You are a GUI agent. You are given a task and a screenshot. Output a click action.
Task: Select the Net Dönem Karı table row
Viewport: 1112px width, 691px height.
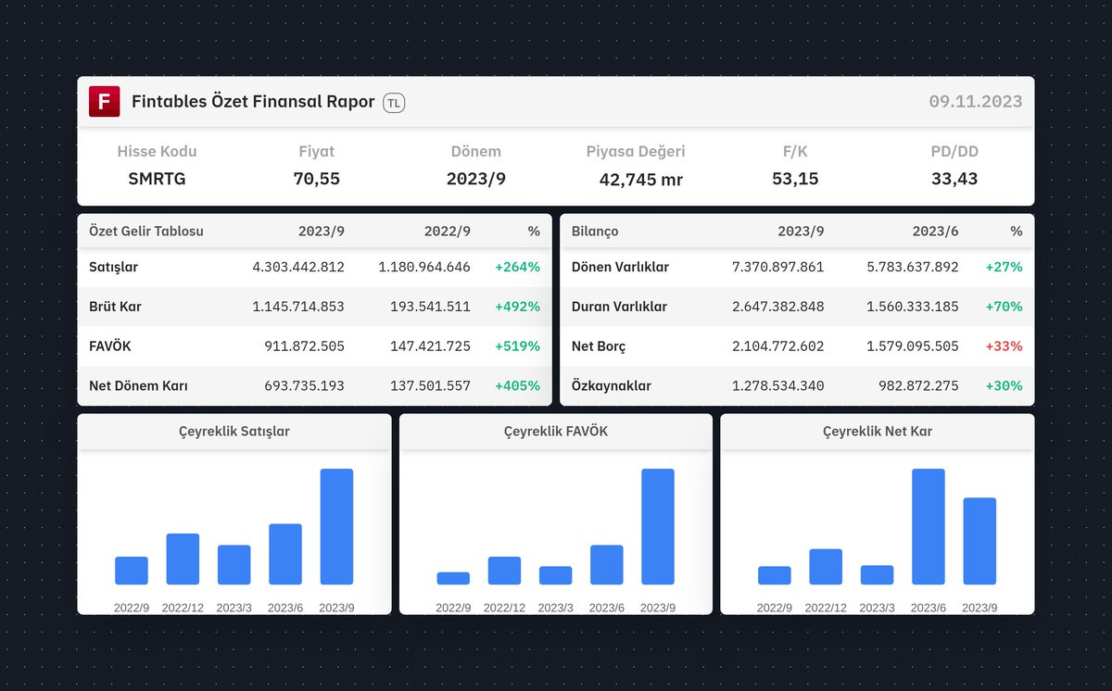139,385
